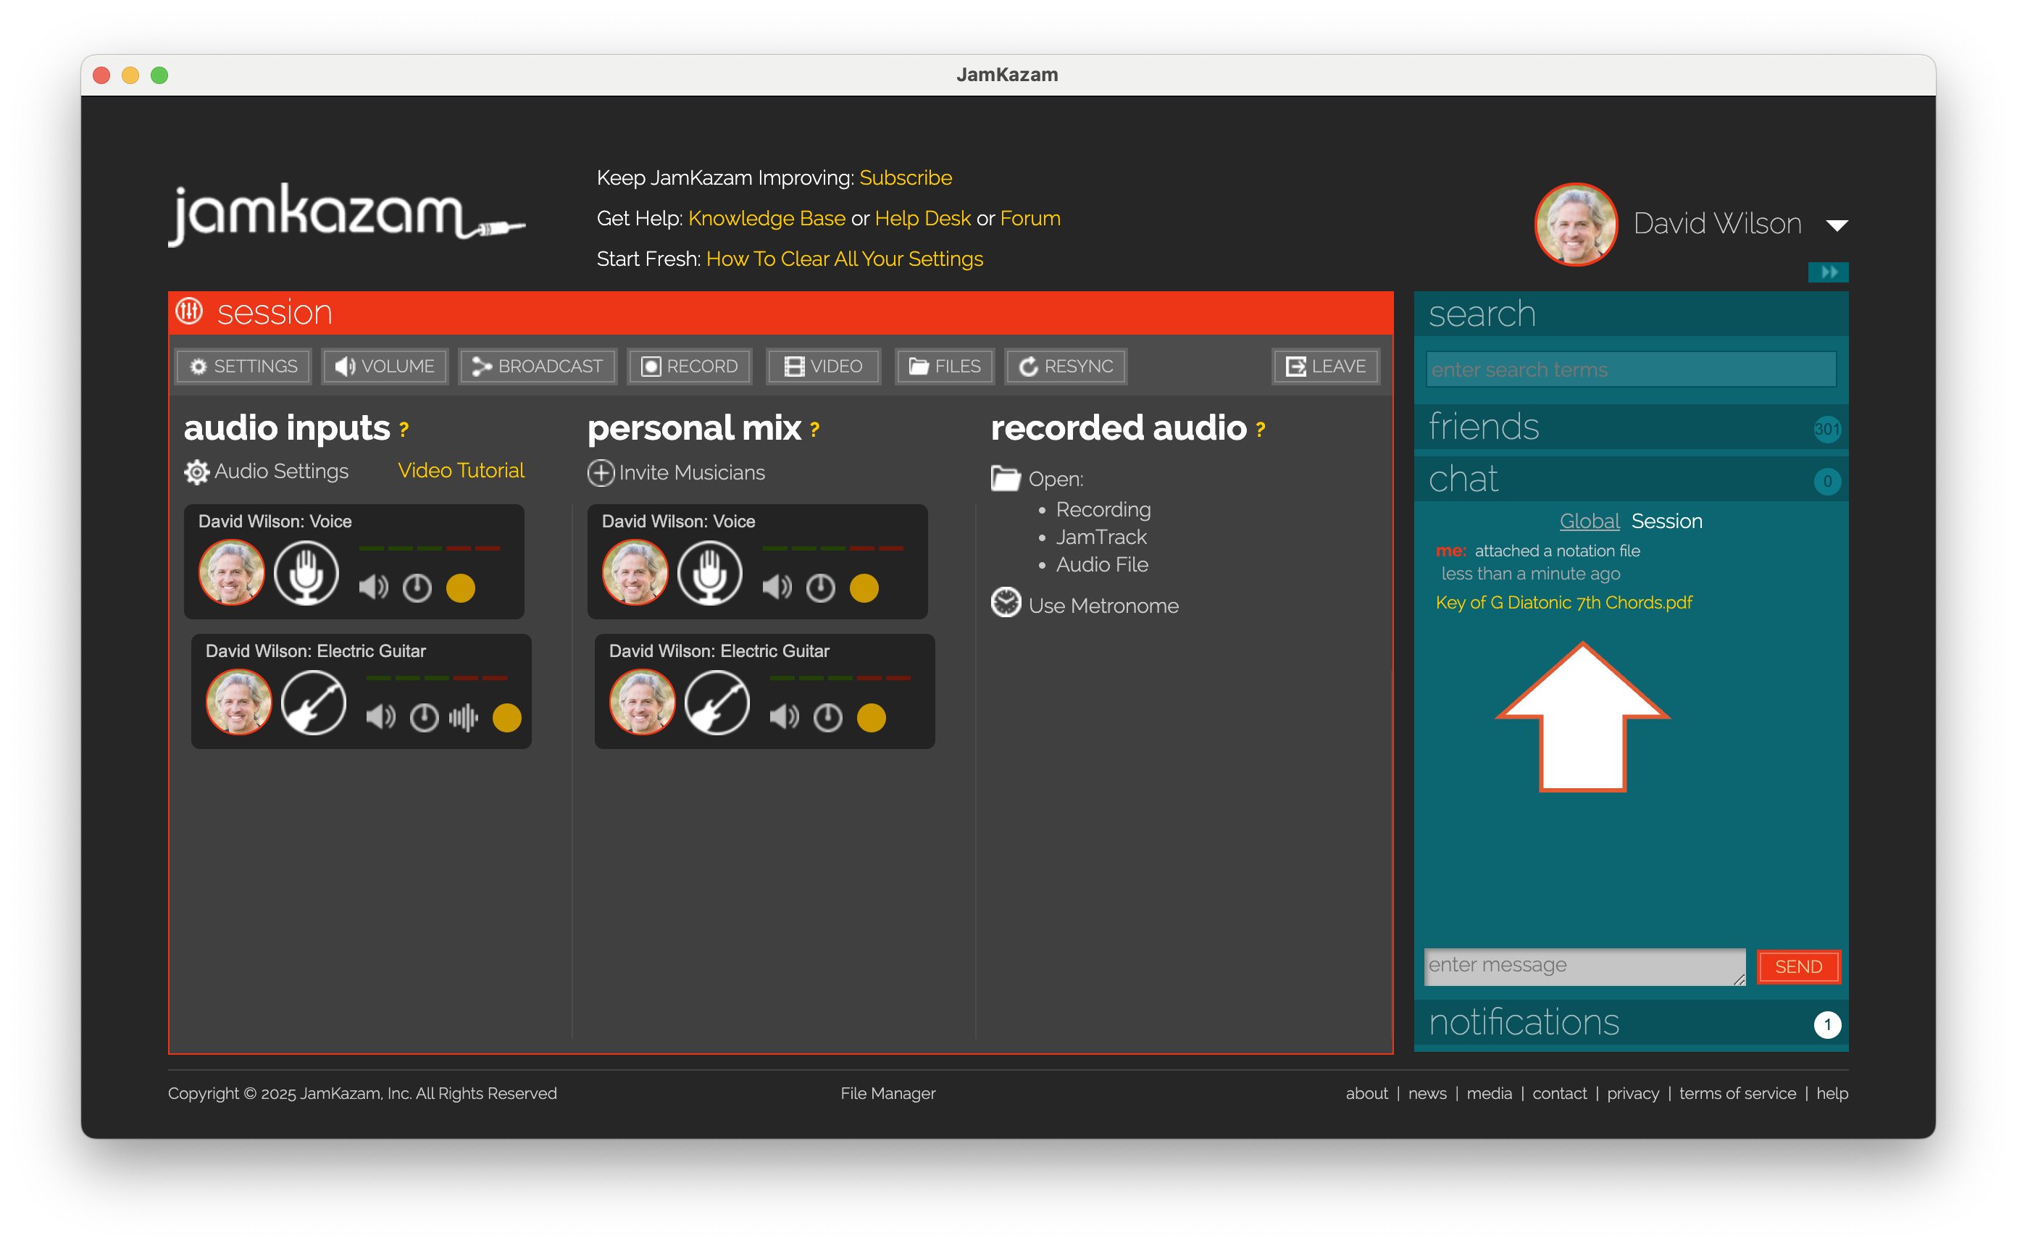The image size is (2017, 1246).
Task: Mute the Voice track in audio inputs
Action: 373,588
